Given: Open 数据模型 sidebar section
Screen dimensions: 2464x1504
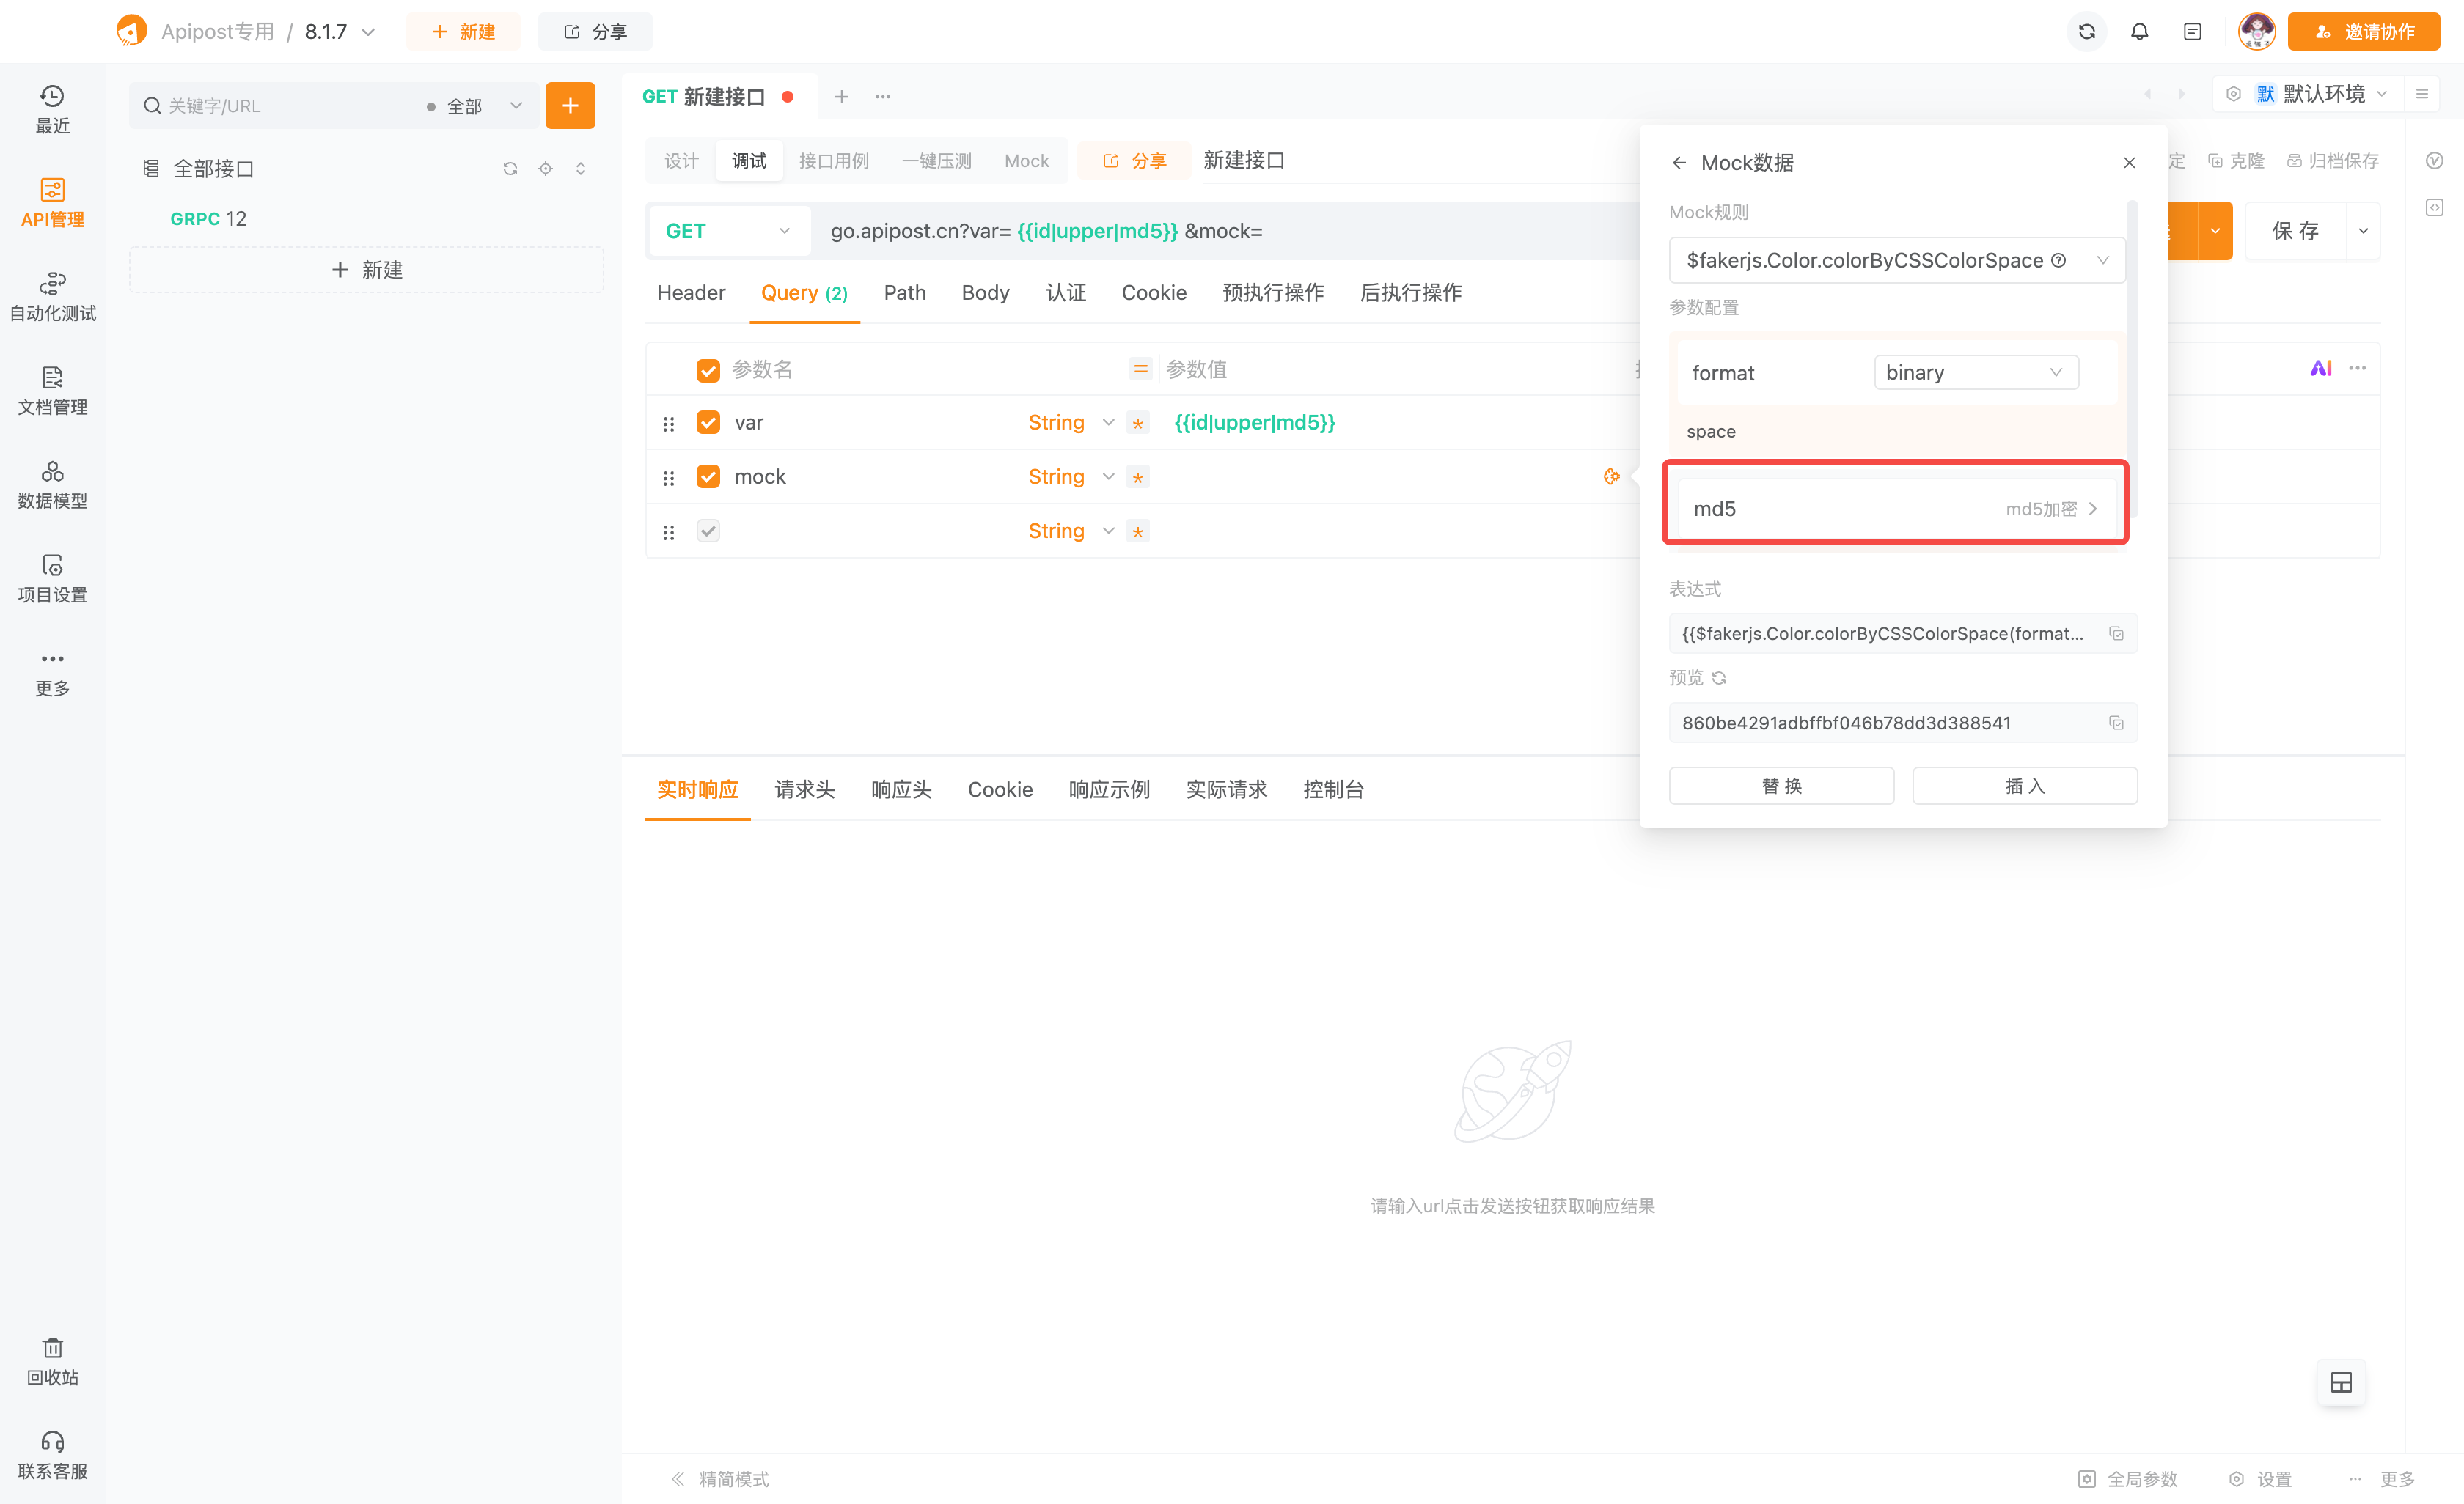Looking at the screenshot, I should pyautogui.click(x=52, y=484).
